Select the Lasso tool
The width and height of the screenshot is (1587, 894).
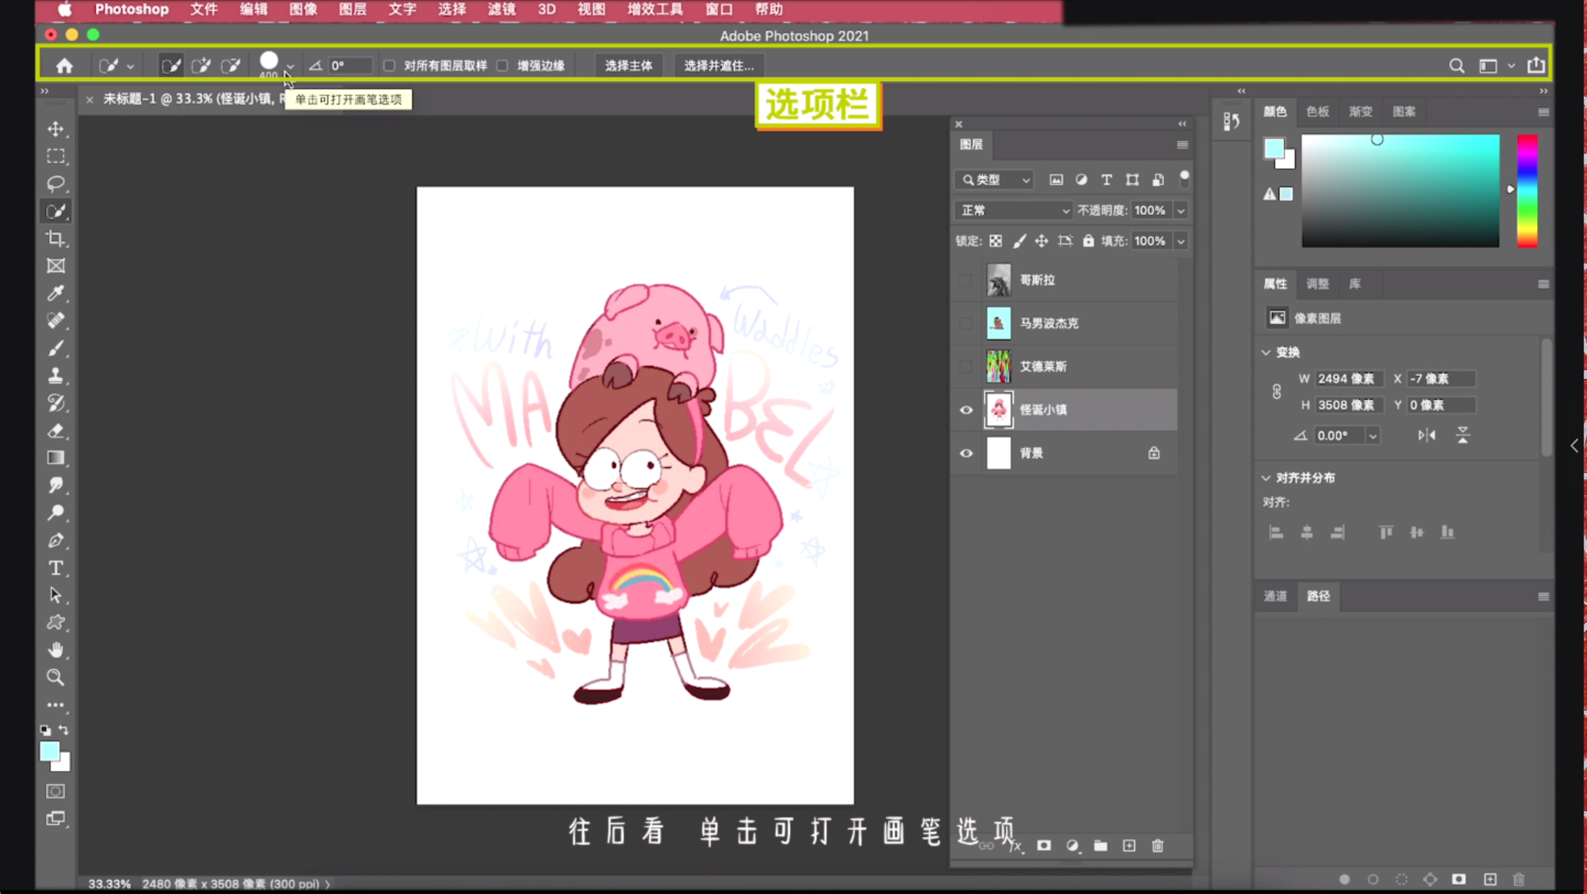[x=56, y=183]
